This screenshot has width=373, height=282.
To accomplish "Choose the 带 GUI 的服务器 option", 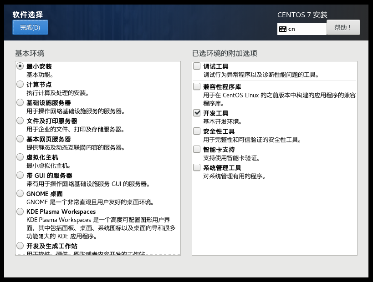I will [20, 175].
